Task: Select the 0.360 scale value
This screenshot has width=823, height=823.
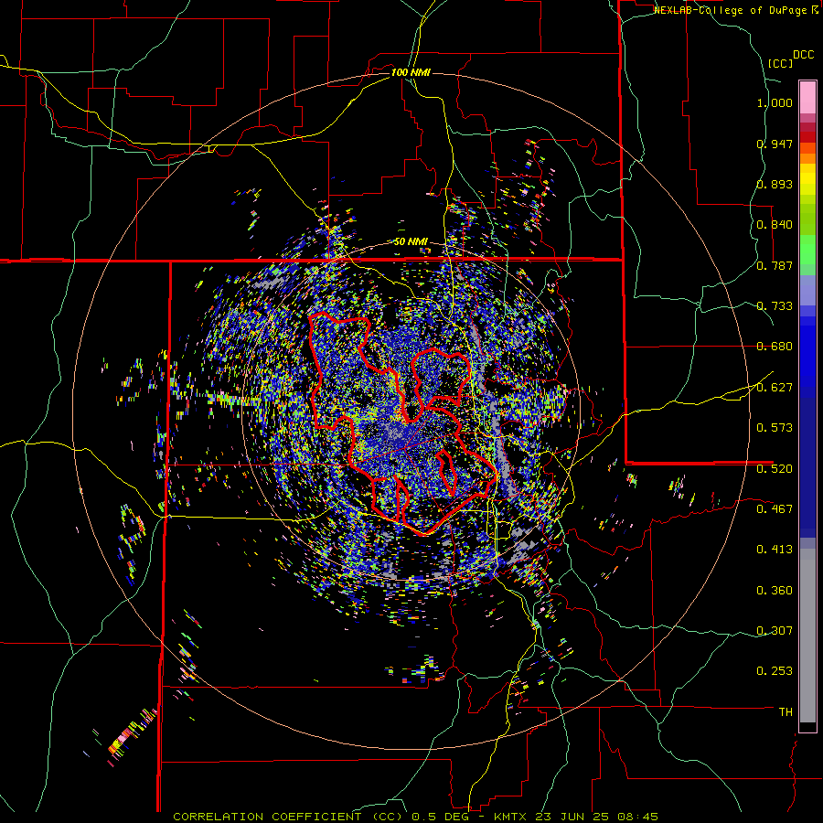Action: click(775, 591)
